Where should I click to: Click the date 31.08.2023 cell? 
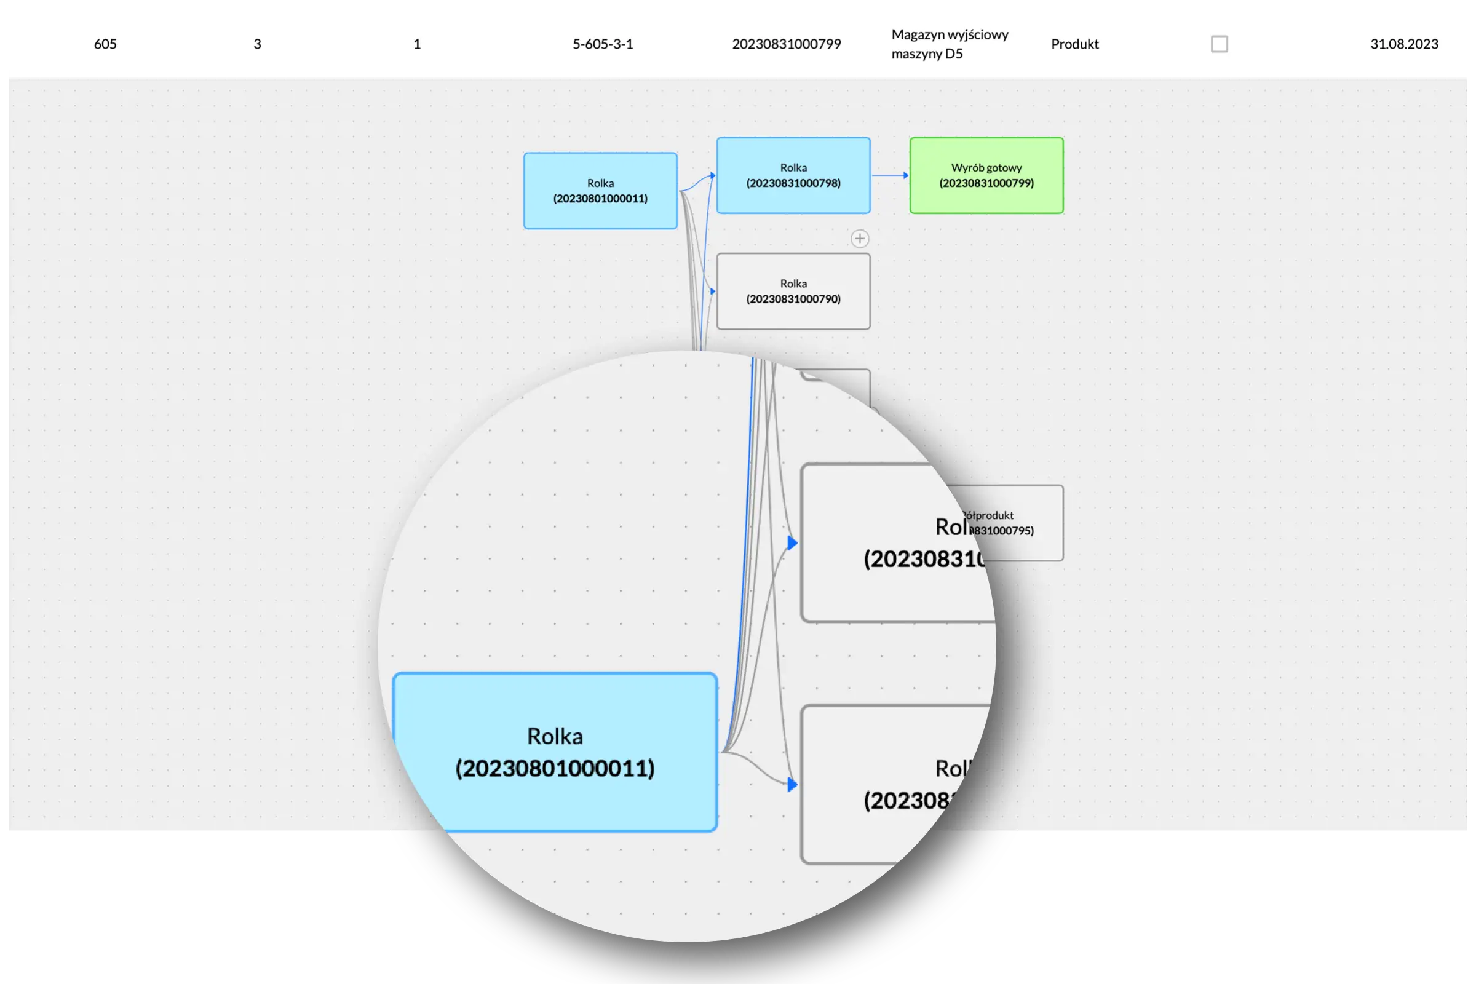1403,44
